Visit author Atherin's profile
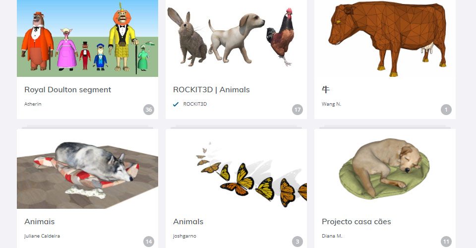476x248 pixels. (33, 104)
